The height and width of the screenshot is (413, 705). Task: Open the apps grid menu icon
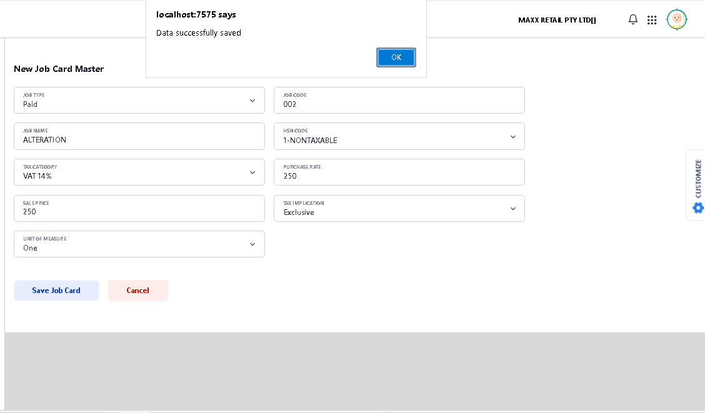652,20
